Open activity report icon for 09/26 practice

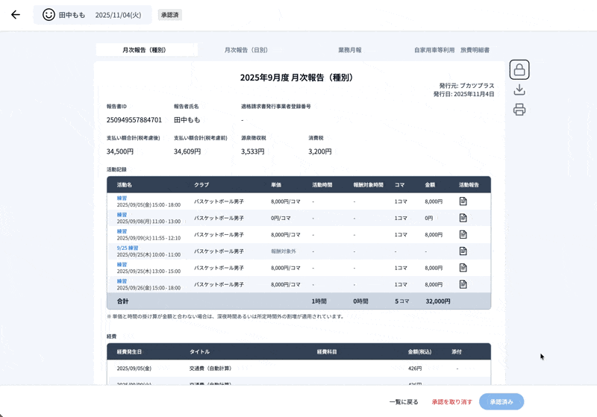463,284
